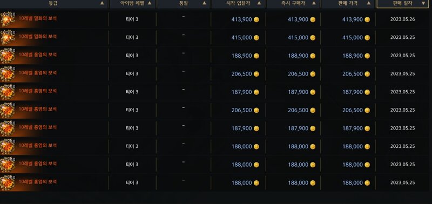Sort by 시작 입찰가 column arrow
Screen dimensions: 432x204
[259, 3]
